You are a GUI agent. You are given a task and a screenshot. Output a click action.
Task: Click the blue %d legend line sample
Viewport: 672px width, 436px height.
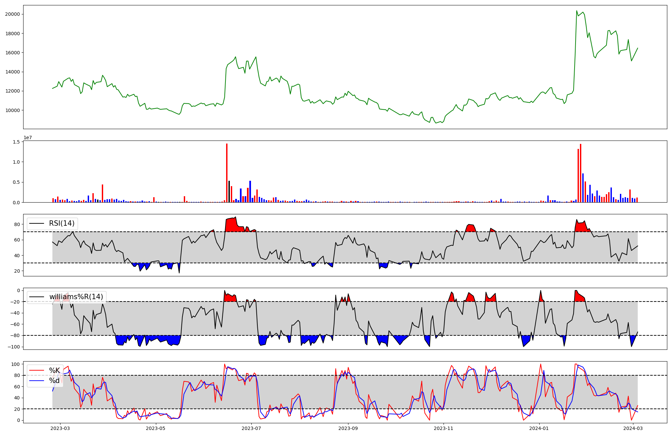coord(37,381)
